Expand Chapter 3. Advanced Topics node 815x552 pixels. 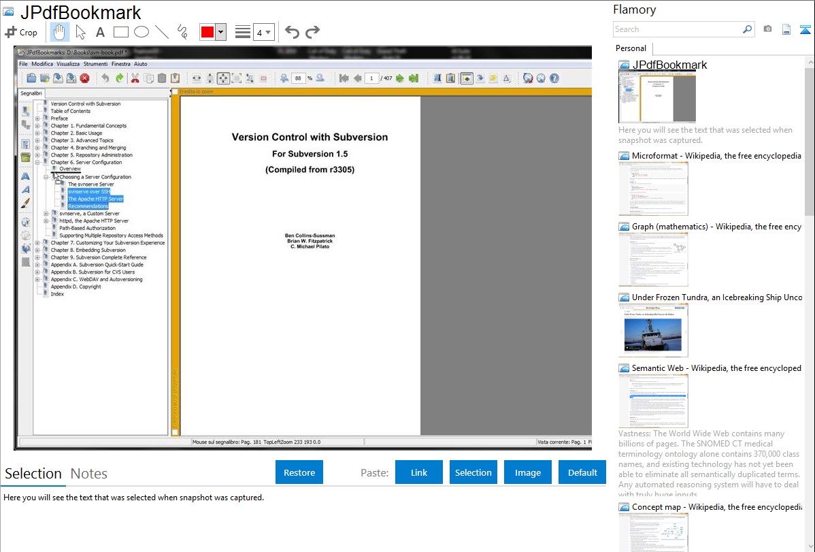tap(37, 140)
